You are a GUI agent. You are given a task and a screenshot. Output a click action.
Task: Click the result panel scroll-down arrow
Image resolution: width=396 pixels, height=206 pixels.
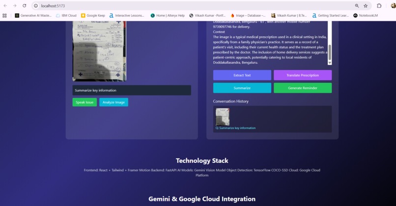click(330, 62)
